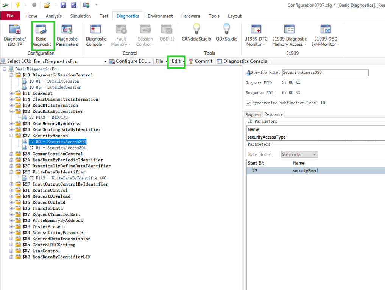Open J1939 Diagnostic Memory Access
Screen dimensions: 385x290
tap(289, 35)
